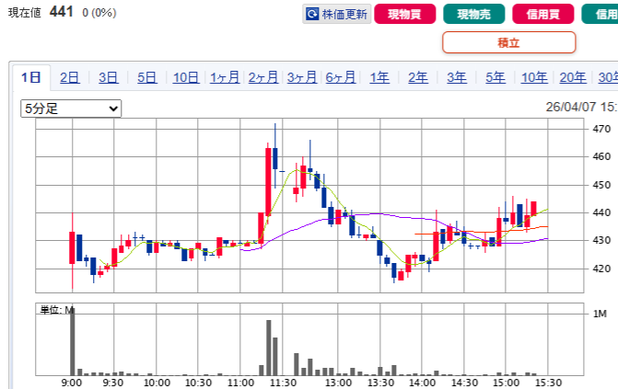Viewport: 618px width, 389px height.
Task: Show the 2ヶ月 chart range
Action: 263,77
